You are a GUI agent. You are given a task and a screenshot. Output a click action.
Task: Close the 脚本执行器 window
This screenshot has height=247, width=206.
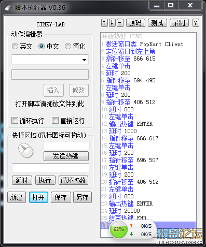pos(190,6)
